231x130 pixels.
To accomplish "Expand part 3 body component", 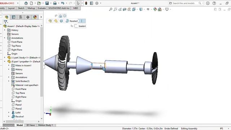I will (5, 57).
